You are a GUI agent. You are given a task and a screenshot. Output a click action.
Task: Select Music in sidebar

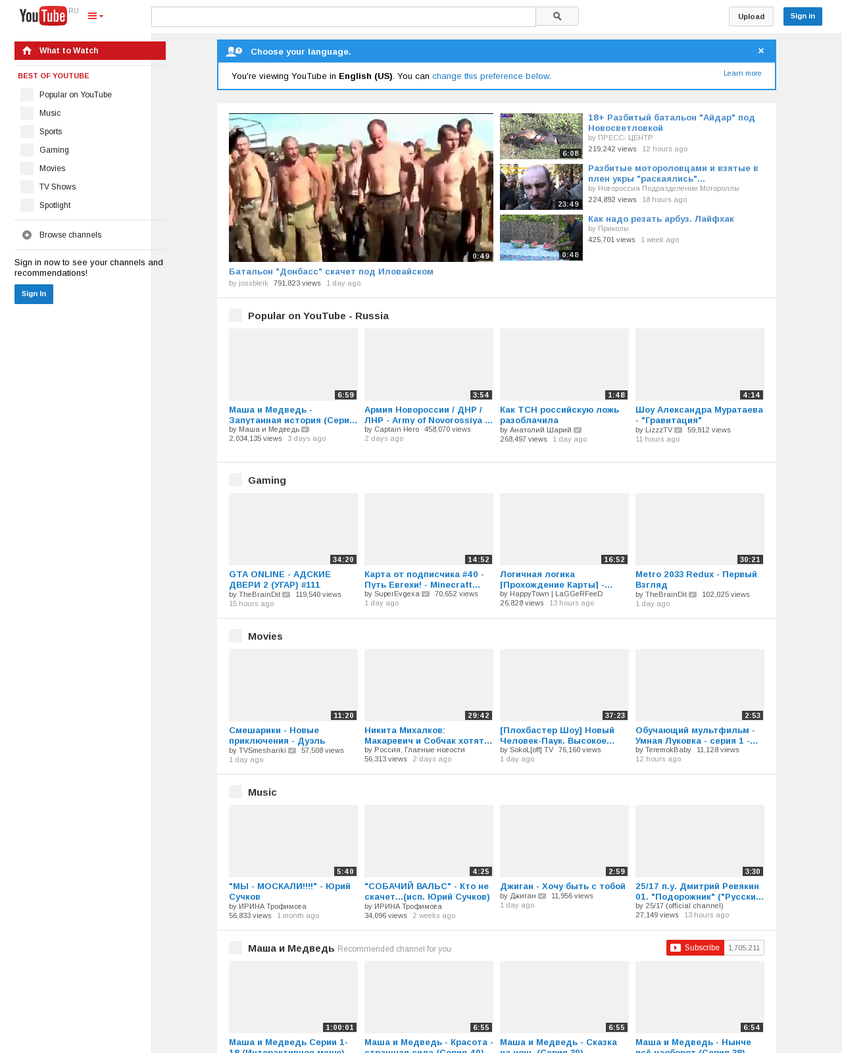coord(50,113)
